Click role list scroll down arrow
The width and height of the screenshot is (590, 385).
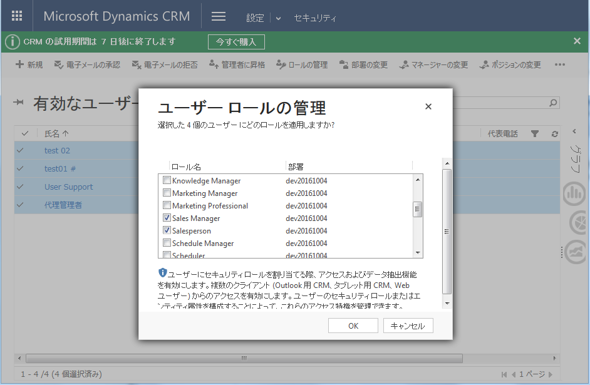(x=418, y=253)
